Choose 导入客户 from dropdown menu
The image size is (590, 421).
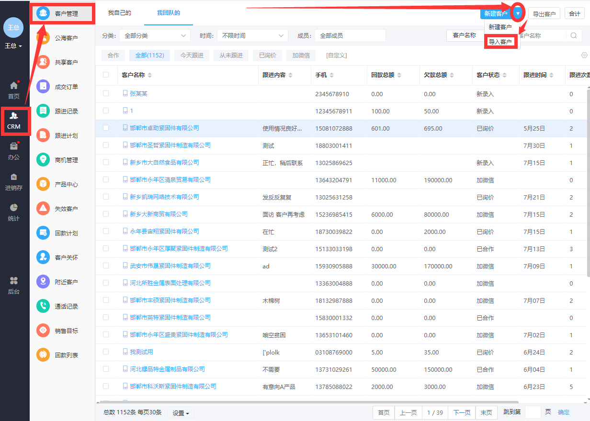pos(500,42)
